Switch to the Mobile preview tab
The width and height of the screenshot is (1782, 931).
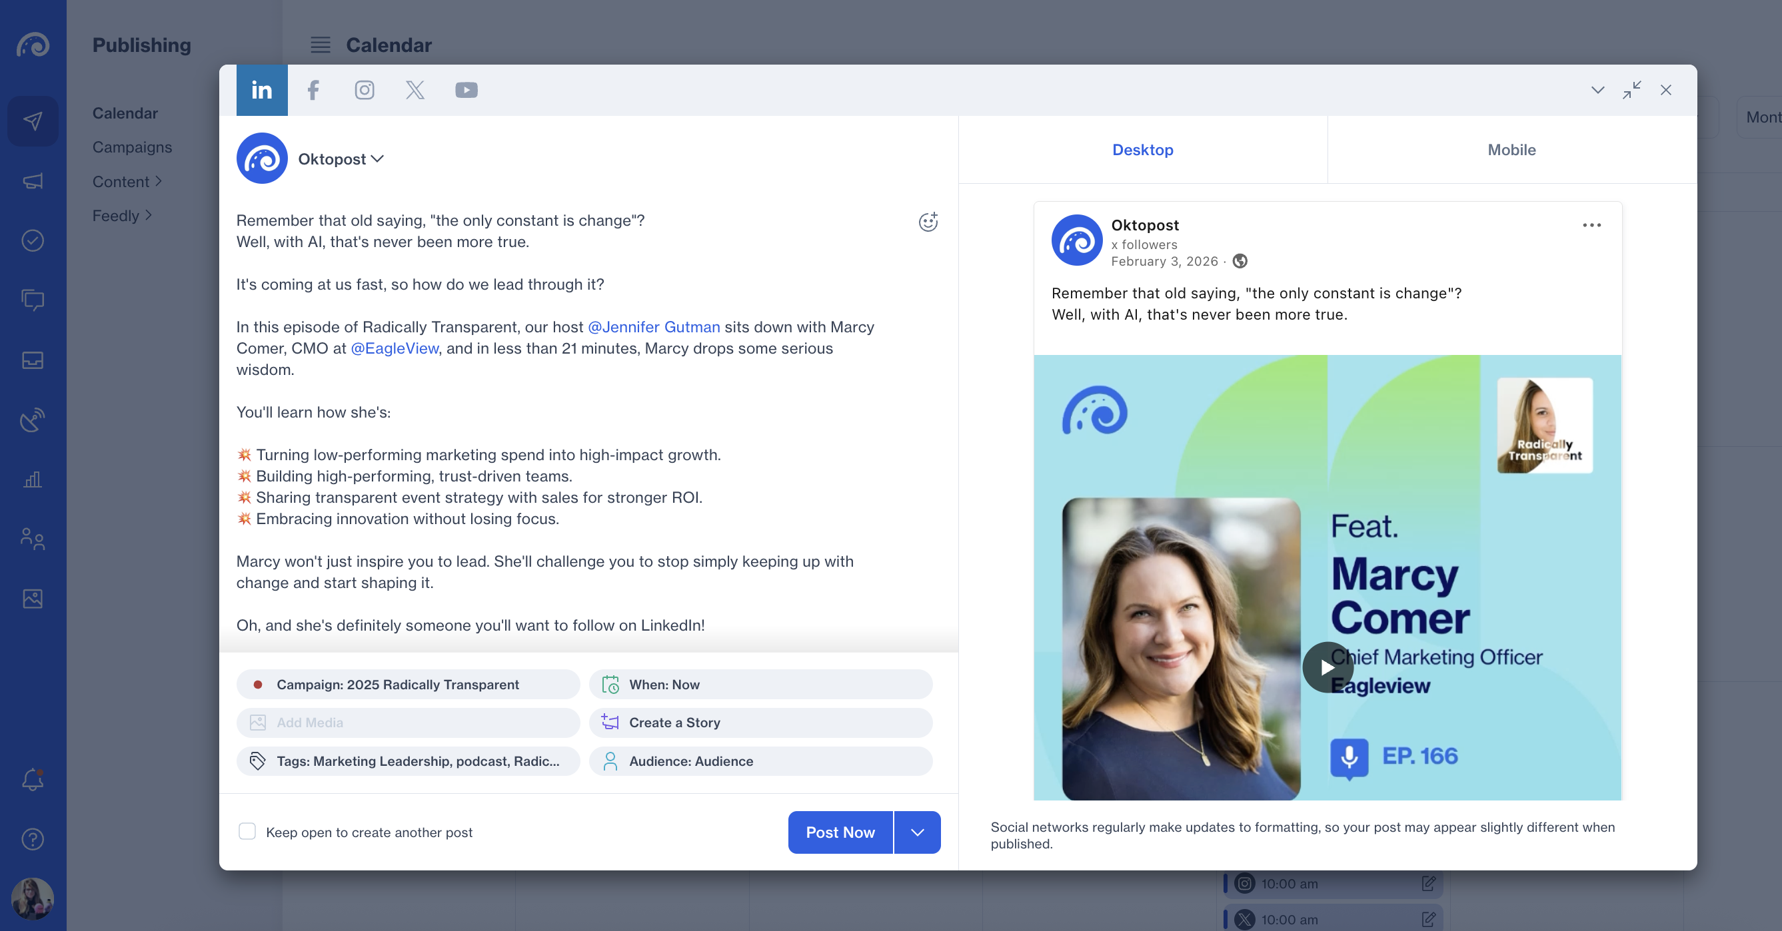click(x=1511, y=150)
